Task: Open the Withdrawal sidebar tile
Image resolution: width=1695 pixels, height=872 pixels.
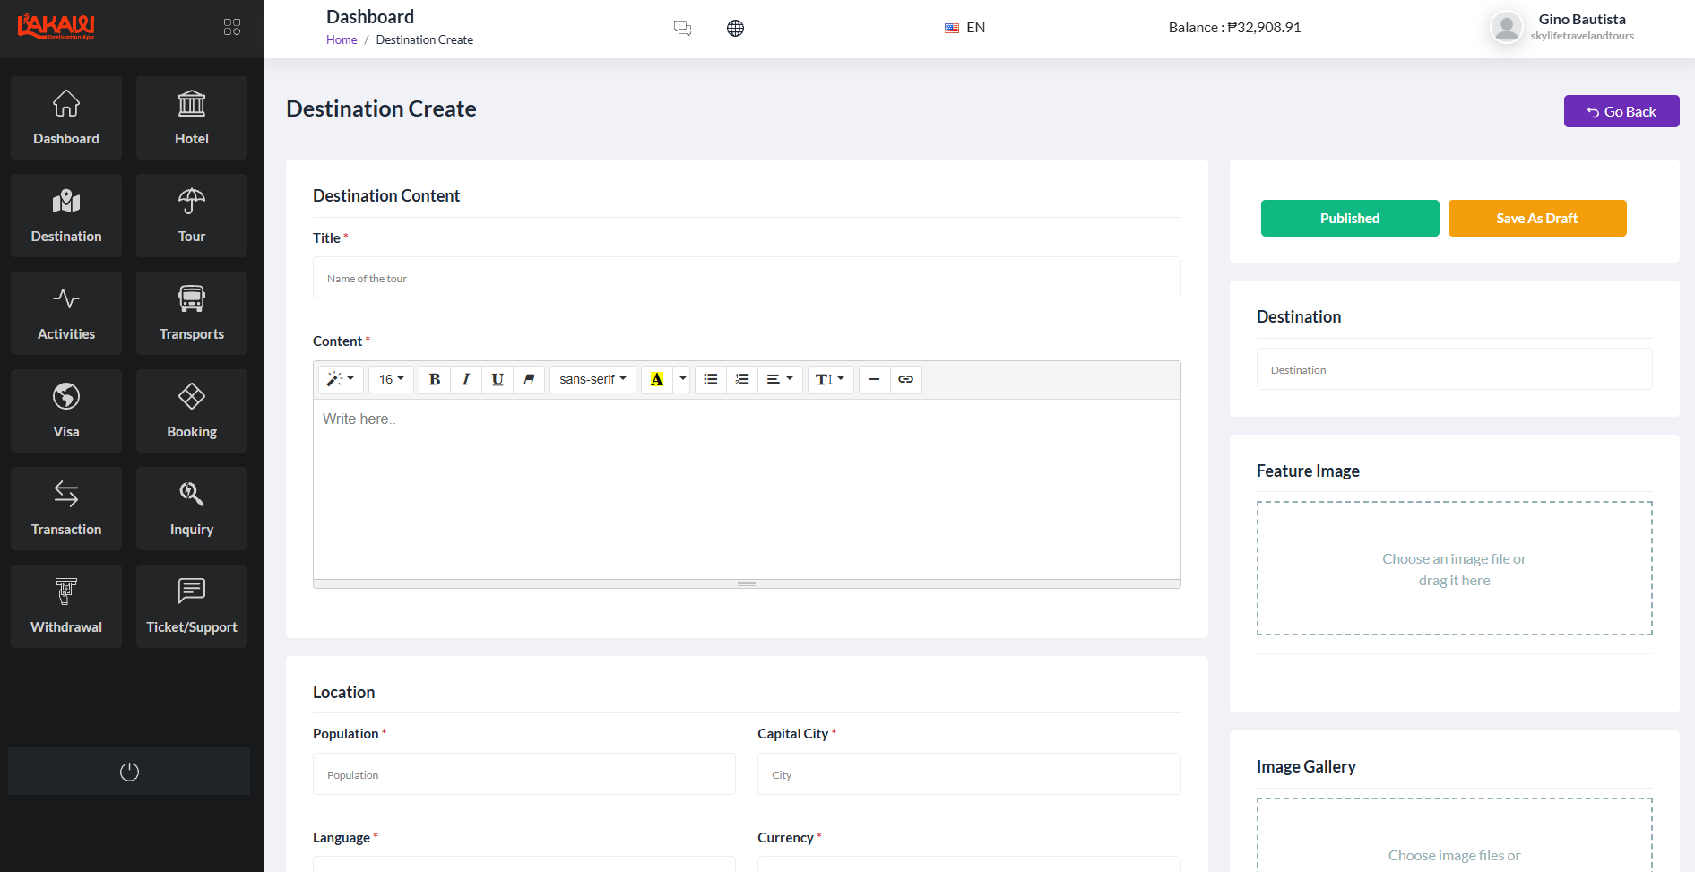Action: coord(66,606)
